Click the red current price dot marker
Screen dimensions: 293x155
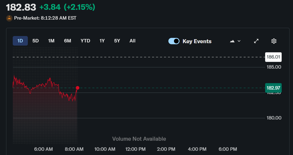(x=77, y=88)
